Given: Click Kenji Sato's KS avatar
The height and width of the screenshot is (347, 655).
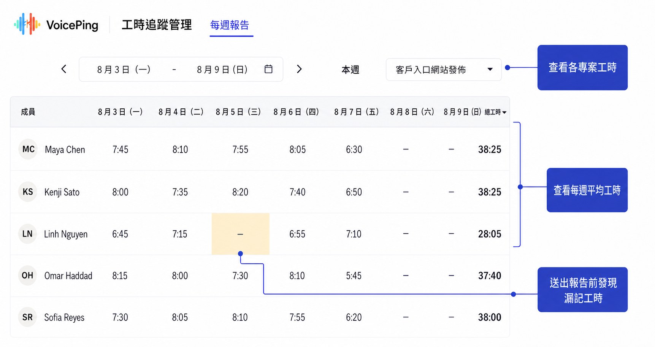Looking at the screenshot, I should (x=28, y=192).
